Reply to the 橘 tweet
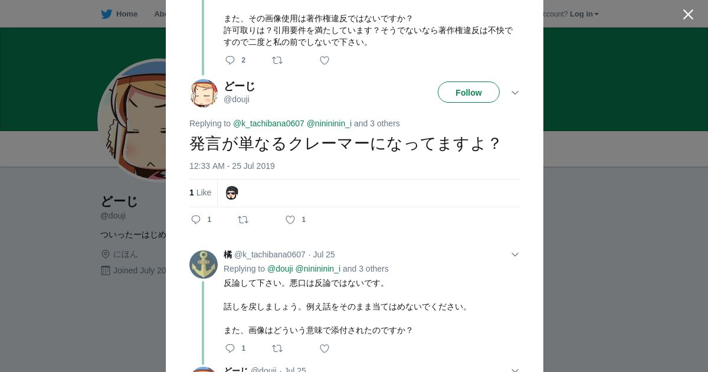708x372 pixels. pyautogui.click(x=231, y=348)
